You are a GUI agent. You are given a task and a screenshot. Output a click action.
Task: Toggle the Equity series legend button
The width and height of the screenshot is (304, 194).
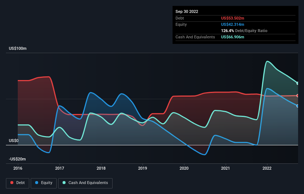[44, 183]
